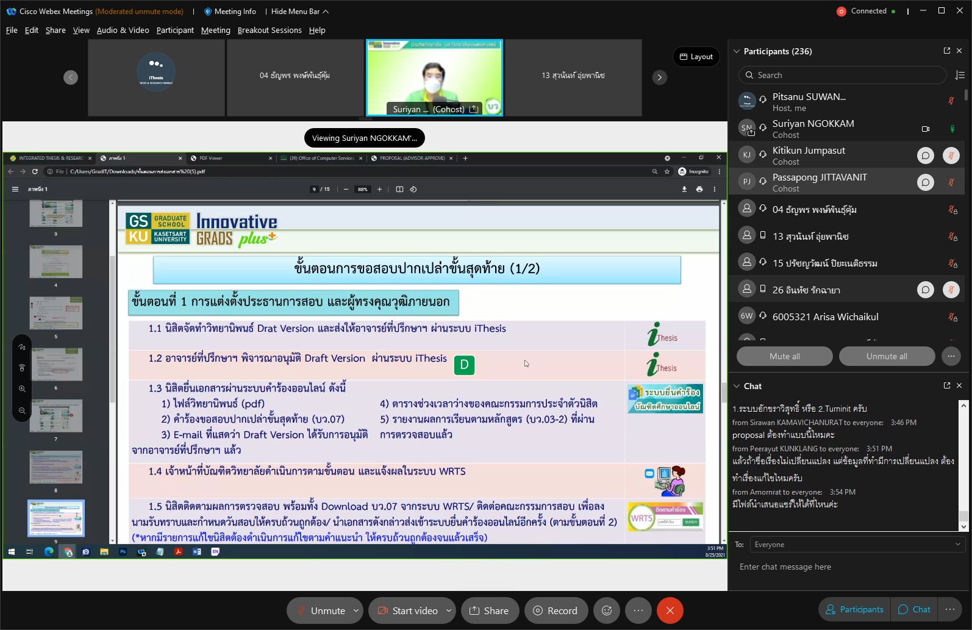Toggle the Chat panel button
Viewport: 972px width, 630px height.
[x=914, y=609]
